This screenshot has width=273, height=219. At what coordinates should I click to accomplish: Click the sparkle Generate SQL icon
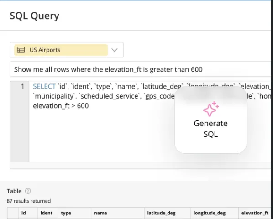click(211, 109)
